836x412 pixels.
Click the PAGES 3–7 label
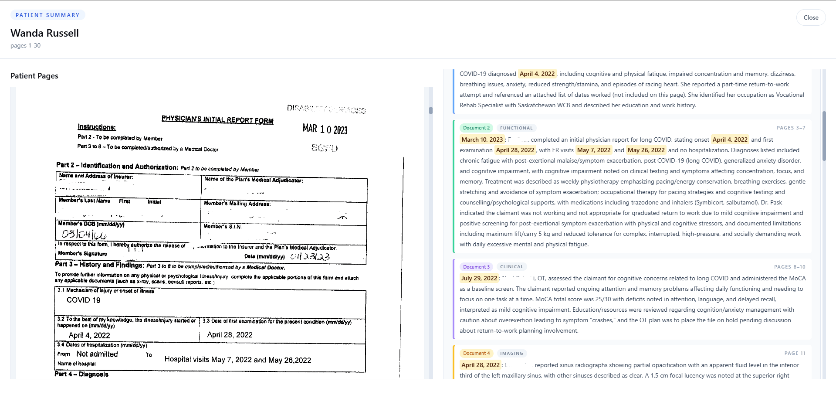(791, 128)
